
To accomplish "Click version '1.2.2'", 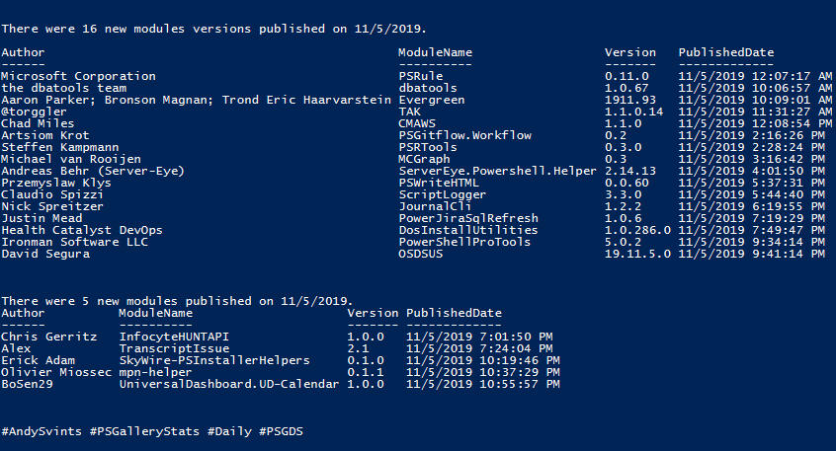I will click(x=623, y=206).
